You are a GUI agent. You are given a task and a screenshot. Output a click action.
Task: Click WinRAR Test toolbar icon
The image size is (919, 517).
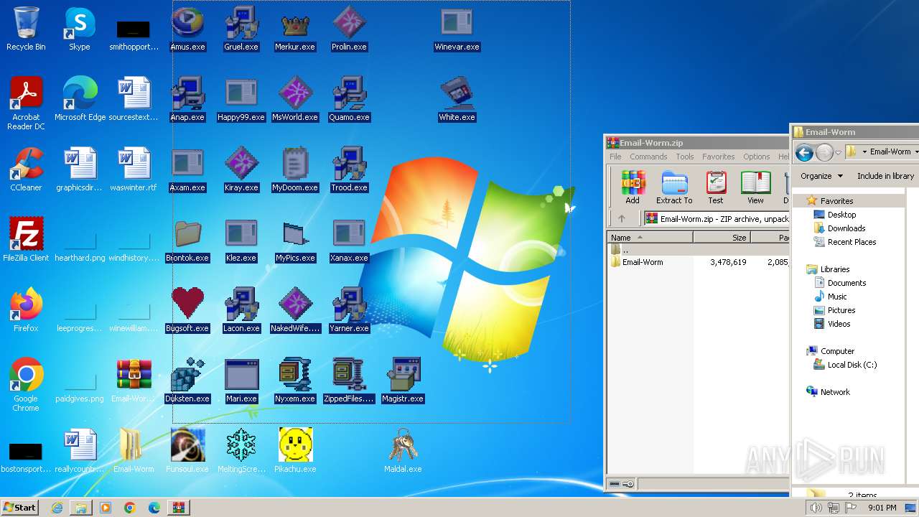pos(716,187)
